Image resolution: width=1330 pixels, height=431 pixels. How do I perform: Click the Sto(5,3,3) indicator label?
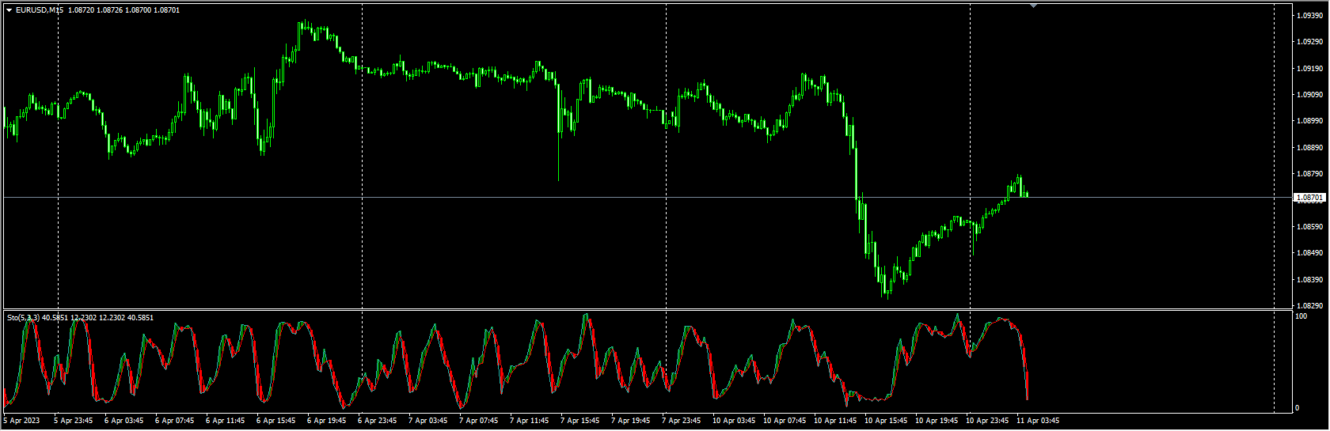pos(24,318)
